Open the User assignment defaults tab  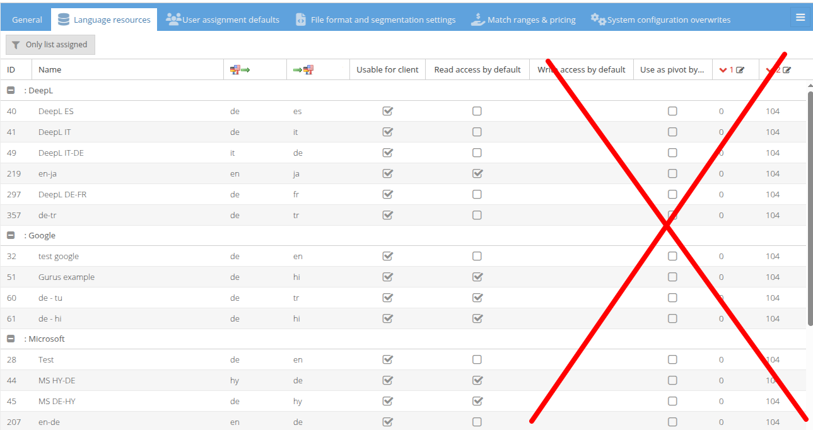(x=223, y=20)
